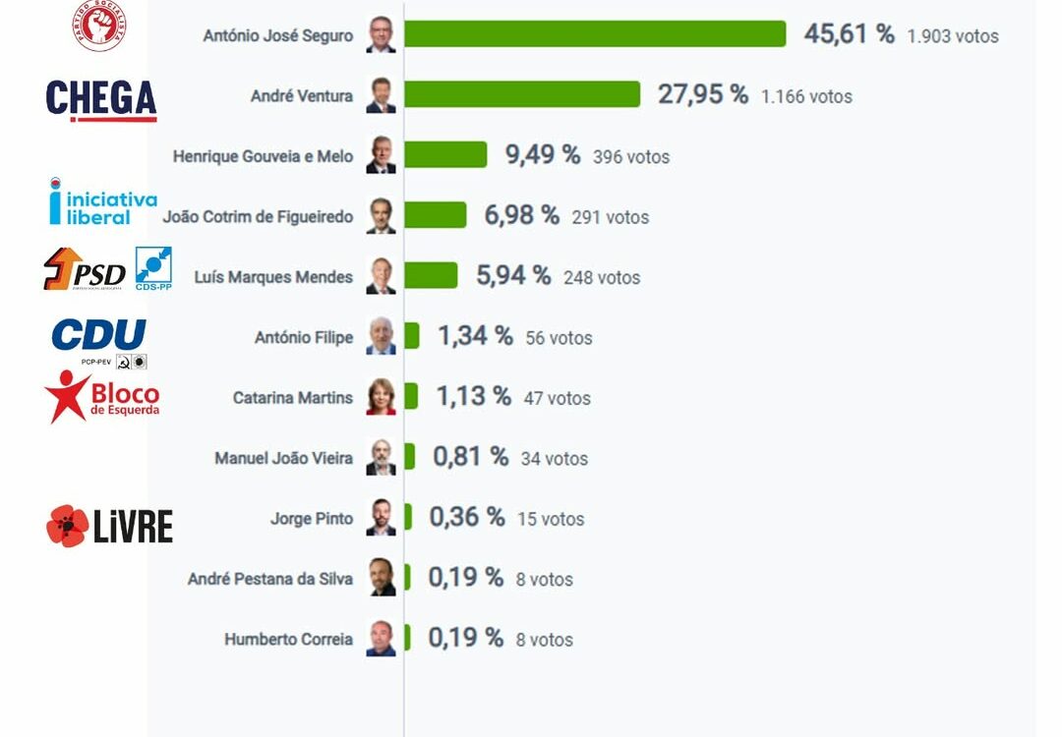Click Henrique Gouveia e Melo's photo
The height and width of the screenshot is (737, 1062).
click(381, 156)
